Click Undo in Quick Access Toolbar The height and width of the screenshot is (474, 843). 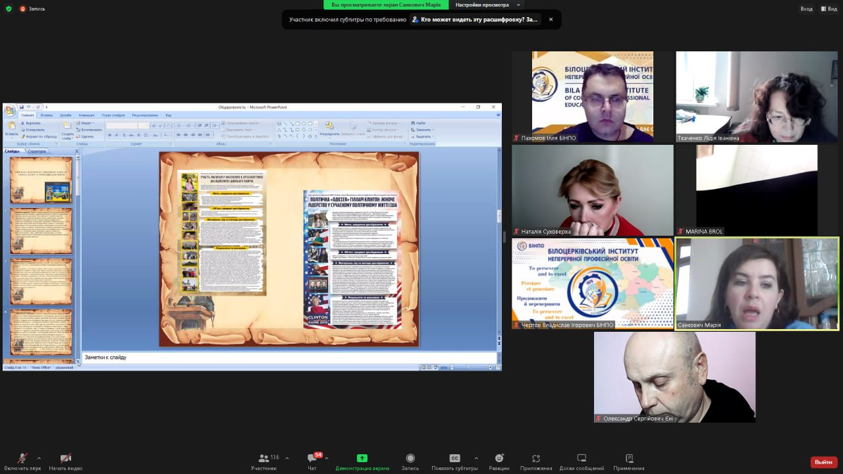point(29,107)
